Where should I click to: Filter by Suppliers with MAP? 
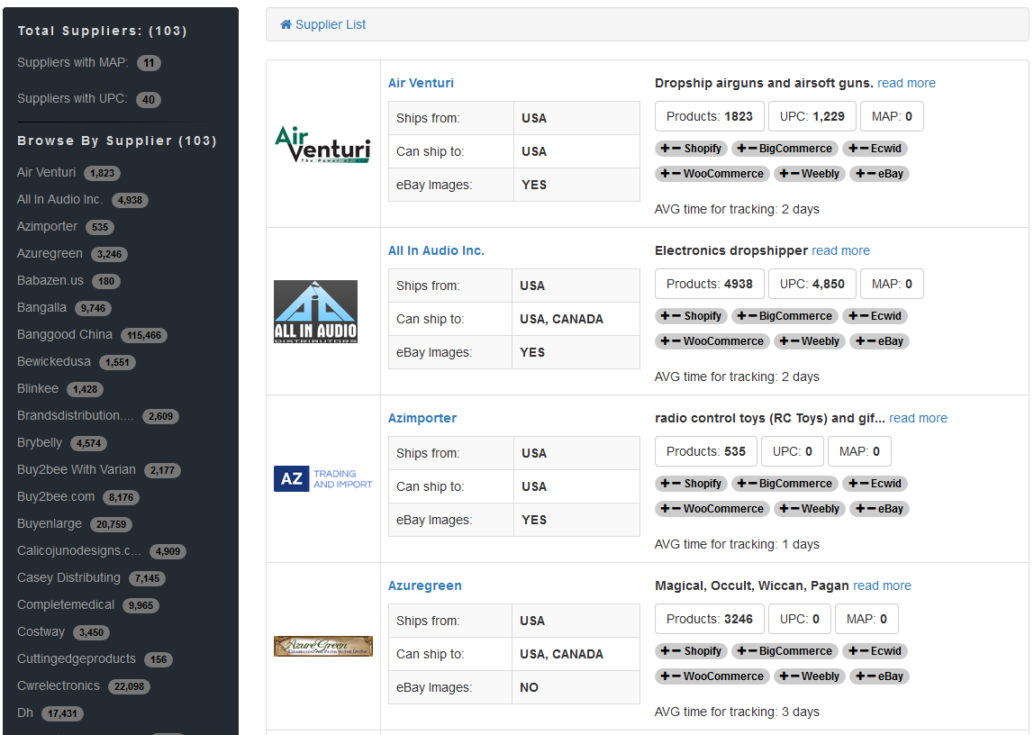(73, 62)
